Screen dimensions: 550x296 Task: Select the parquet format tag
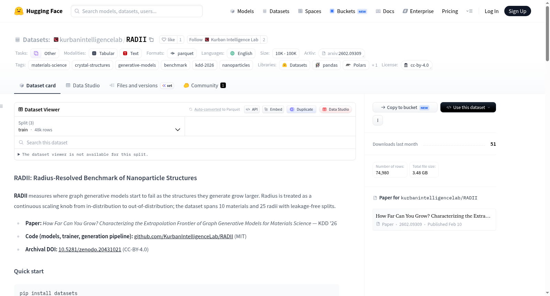pos(182,53)
